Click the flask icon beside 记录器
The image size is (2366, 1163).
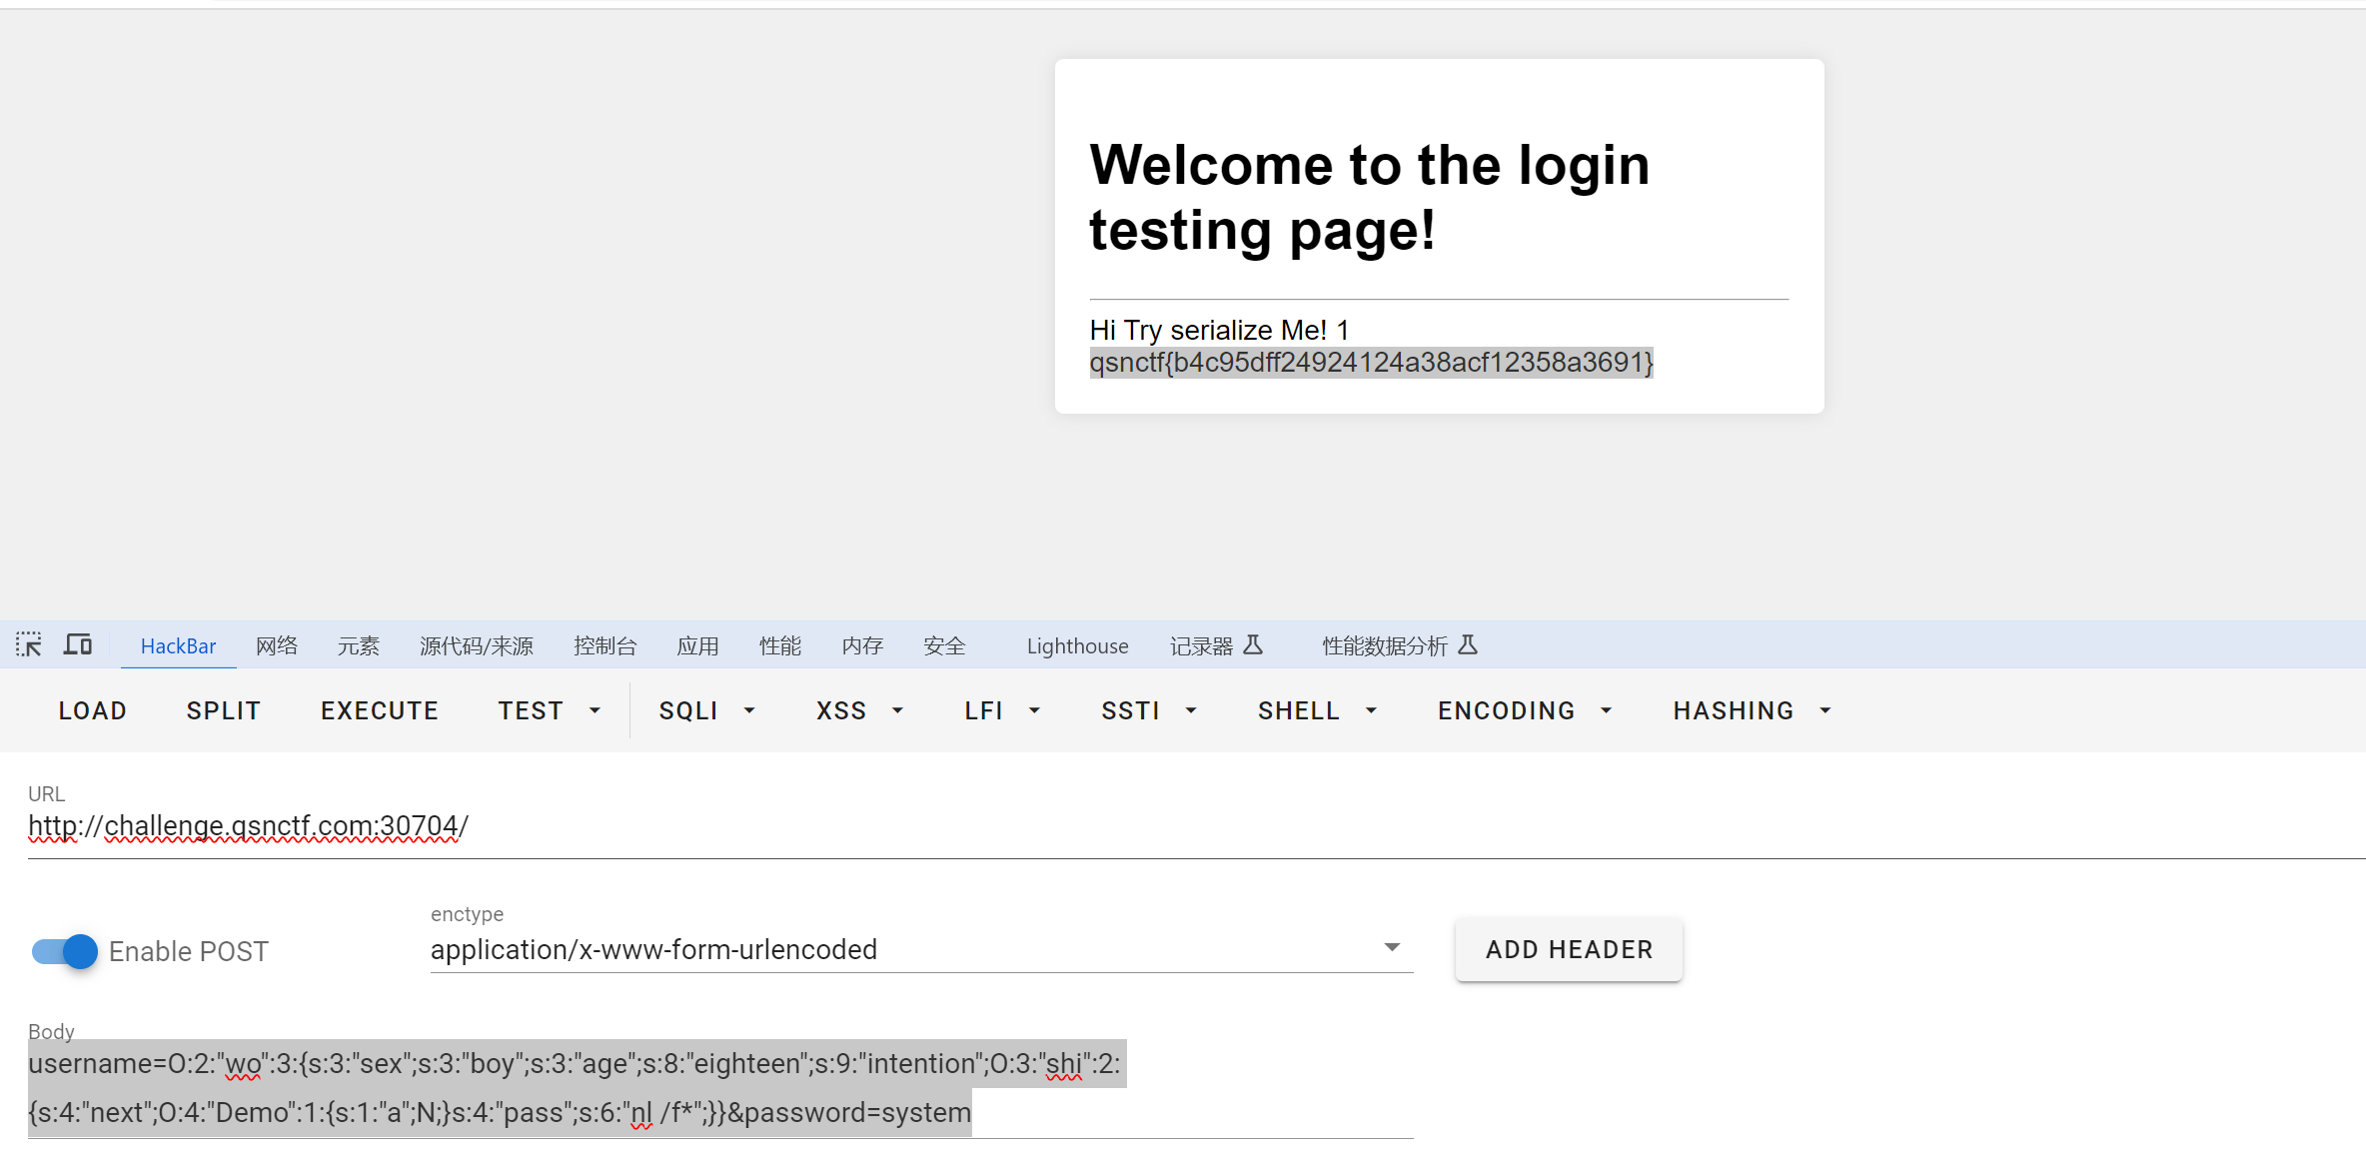[1253, 644]
